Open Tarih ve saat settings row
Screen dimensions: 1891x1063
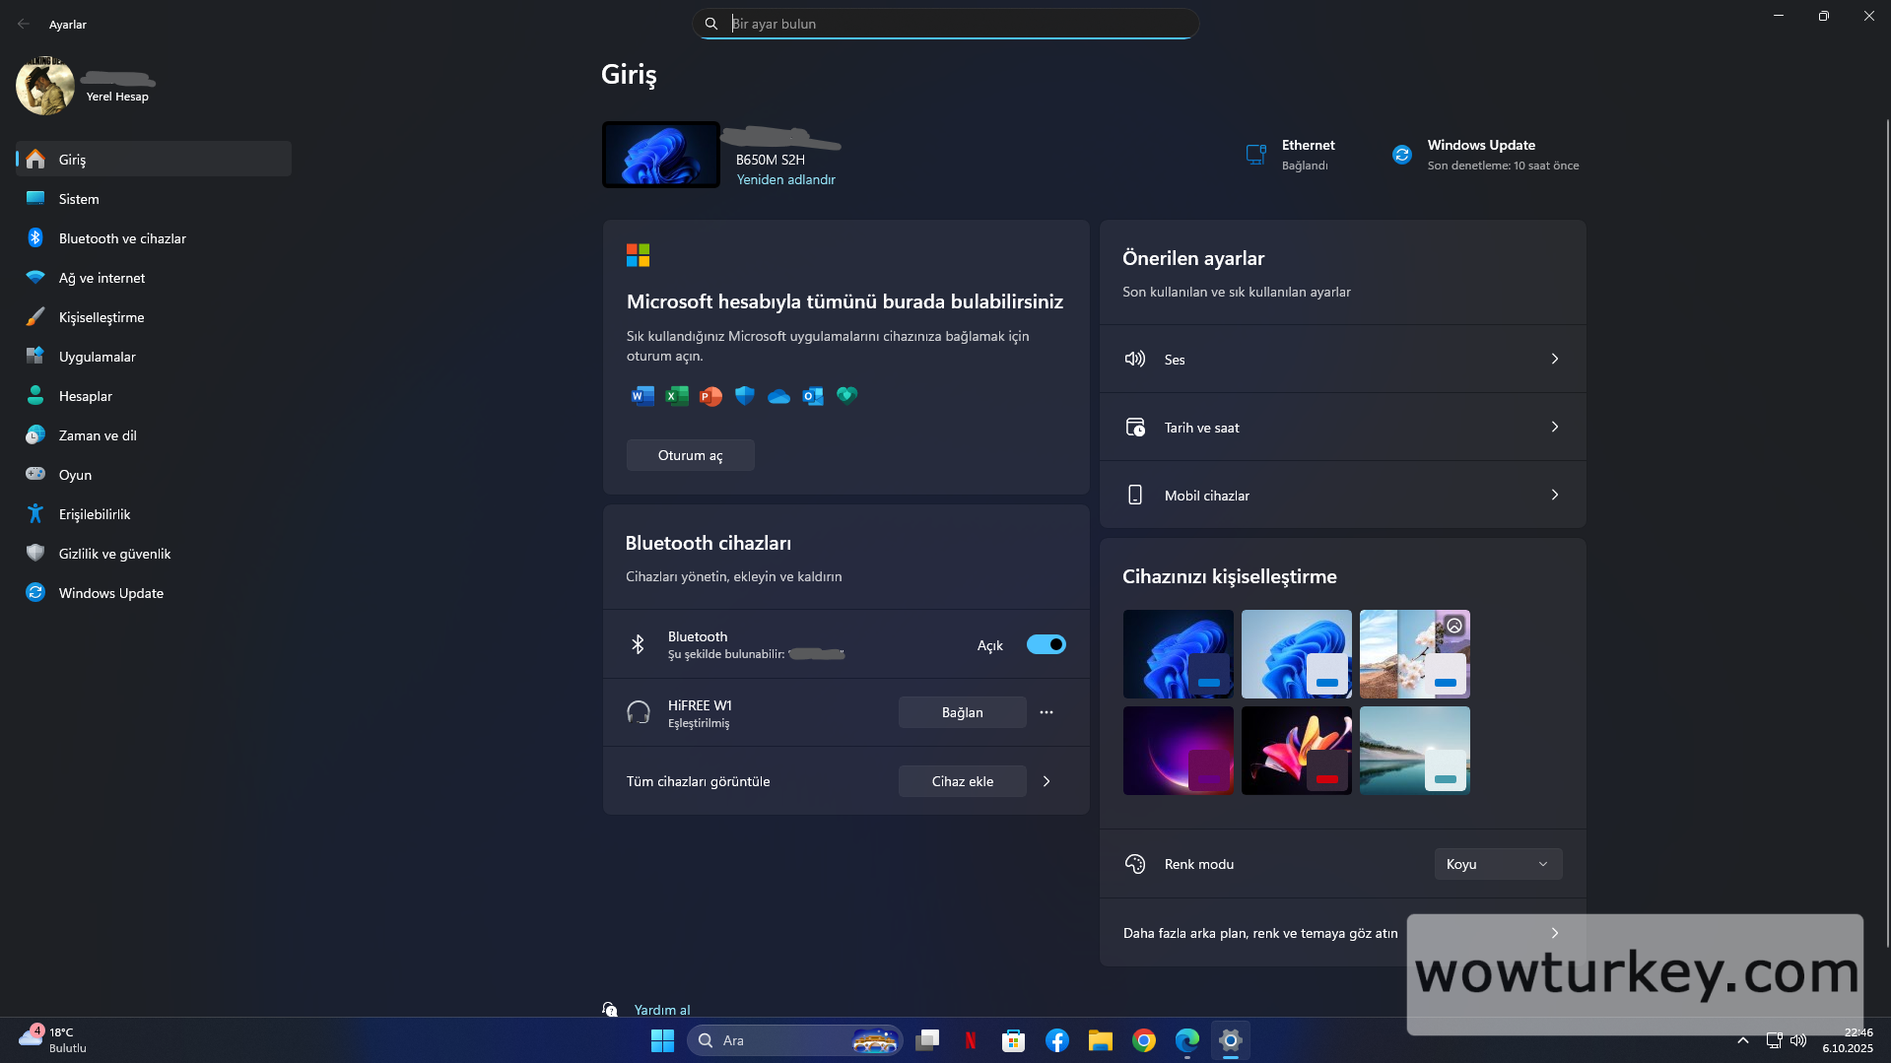tap(1341, 427)
